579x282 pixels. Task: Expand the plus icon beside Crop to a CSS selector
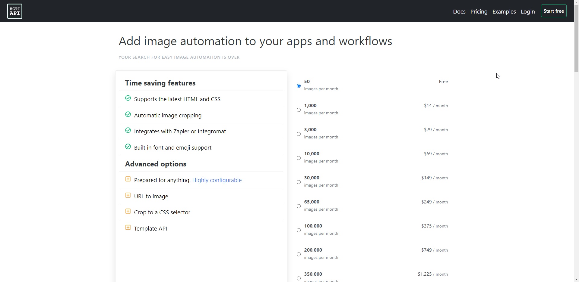click(128, 211)
